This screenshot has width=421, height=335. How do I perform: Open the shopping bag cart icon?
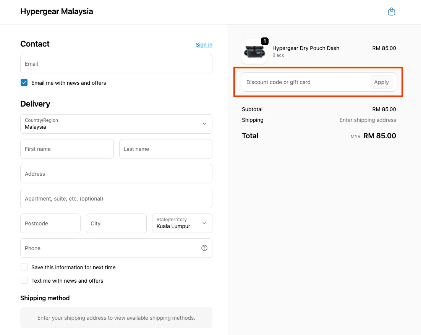392,11
